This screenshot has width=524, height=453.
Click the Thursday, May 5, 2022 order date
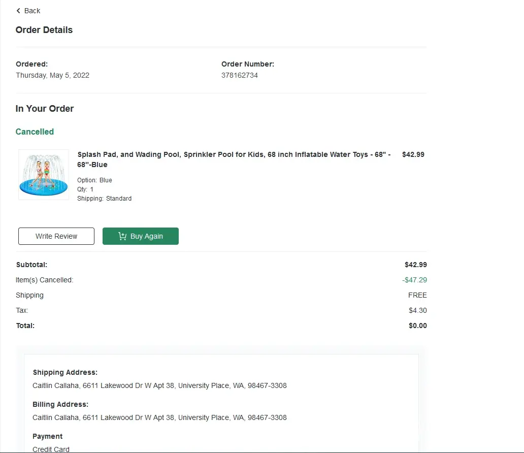[52, 75]
